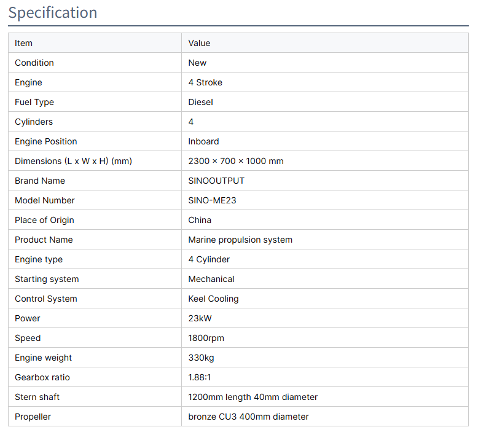Viewport: 478px width, 435px height.
Task: Select the bronze CU3 propeller value
Action: [x=248, y=417]
